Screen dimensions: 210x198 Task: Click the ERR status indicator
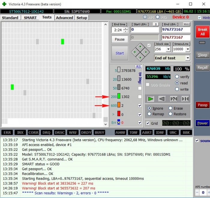7,133
